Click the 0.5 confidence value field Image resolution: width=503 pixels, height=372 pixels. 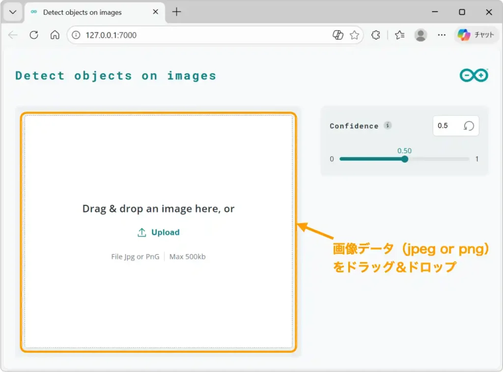click(x=444, y=125)
